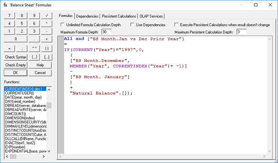Open the Persistent Calculations tab
278x163 pixels.
119,16
